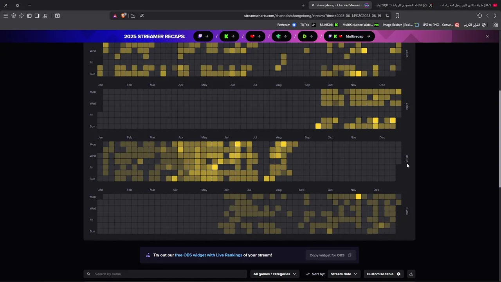Open a new tab with plus icon
This screenshot has height=282, width=501.
pos(303,5)
